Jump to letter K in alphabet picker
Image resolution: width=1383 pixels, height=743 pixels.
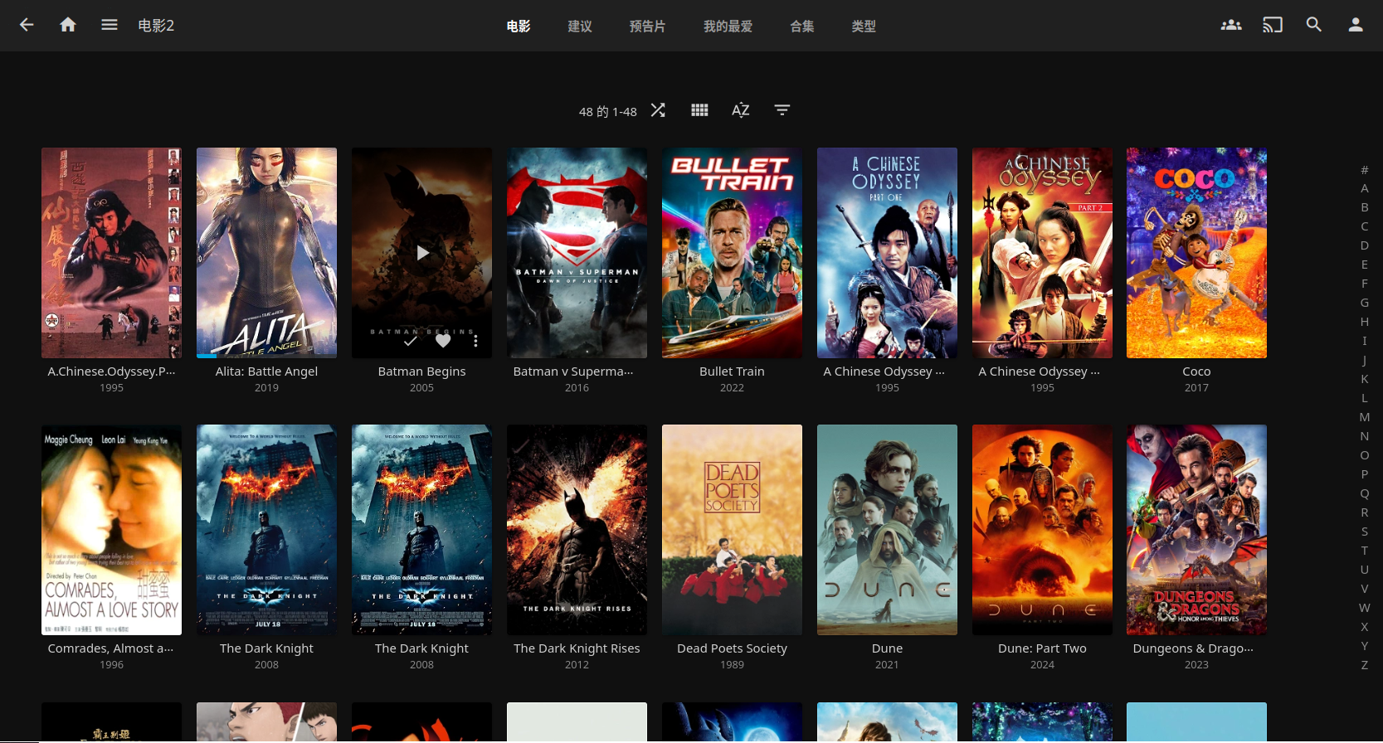click(x=1364, y=379)
